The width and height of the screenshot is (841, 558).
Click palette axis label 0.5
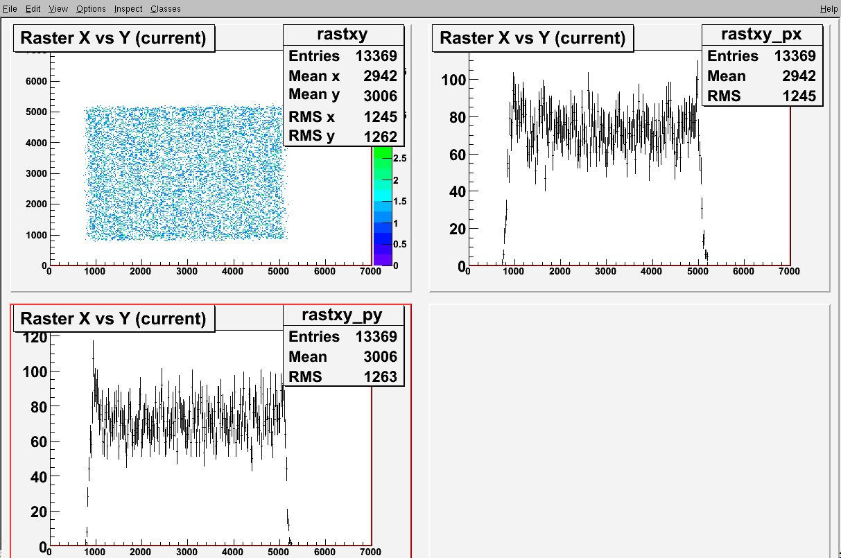click(400, 244)
